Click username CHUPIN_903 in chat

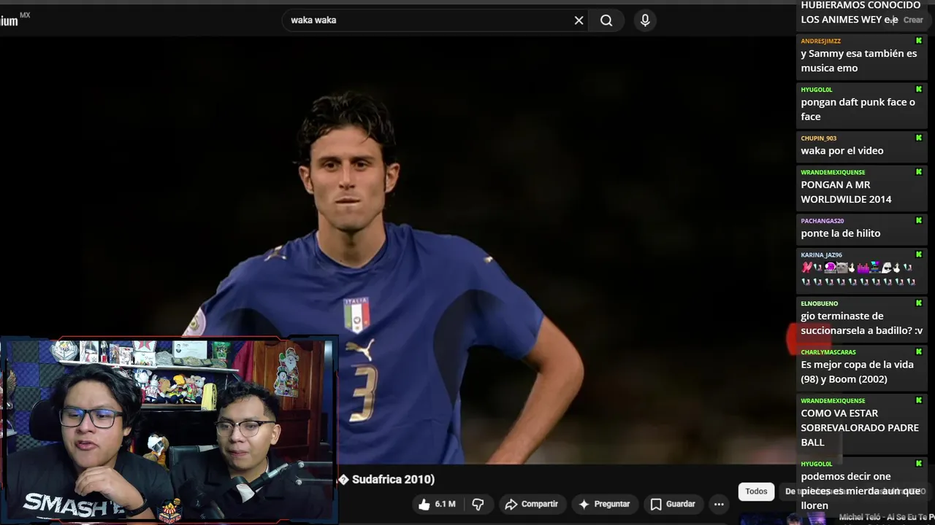pos(818,139)
